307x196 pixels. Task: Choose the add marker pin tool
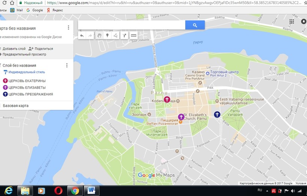click(107, 36)
